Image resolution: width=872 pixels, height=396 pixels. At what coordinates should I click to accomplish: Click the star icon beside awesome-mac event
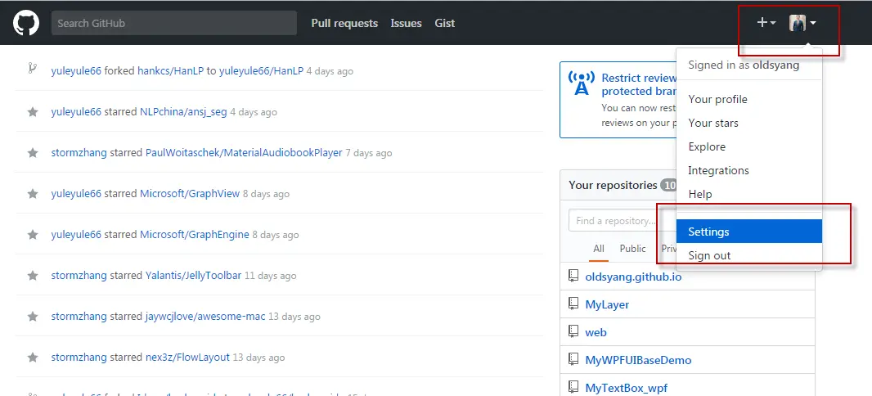click(x=33, y=316)
